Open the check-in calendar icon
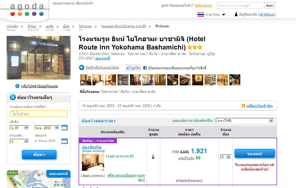The width and height of the screenshot is (296, 188). tap(64, 128)
